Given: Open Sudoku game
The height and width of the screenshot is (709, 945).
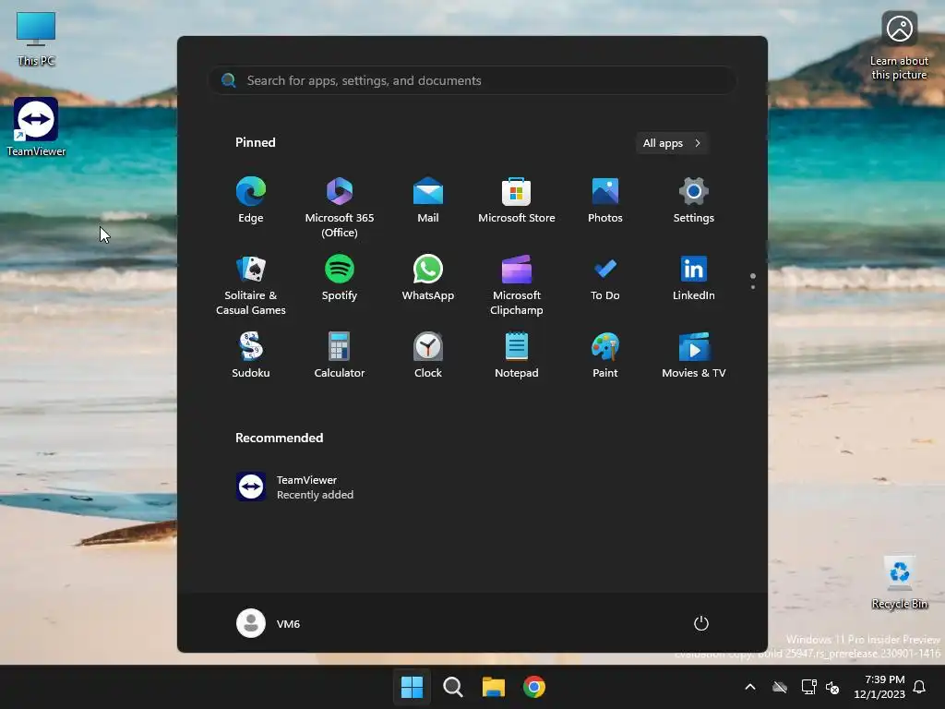Looking at the screenshot, I should (251, 355).
